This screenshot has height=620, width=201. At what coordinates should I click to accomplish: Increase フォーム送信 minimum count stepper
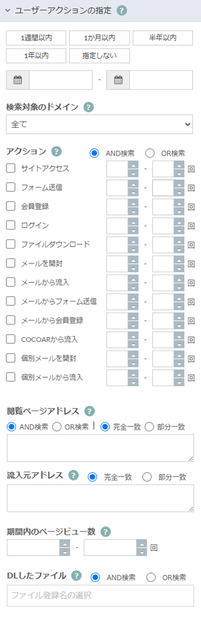click(x=133, y=184)
